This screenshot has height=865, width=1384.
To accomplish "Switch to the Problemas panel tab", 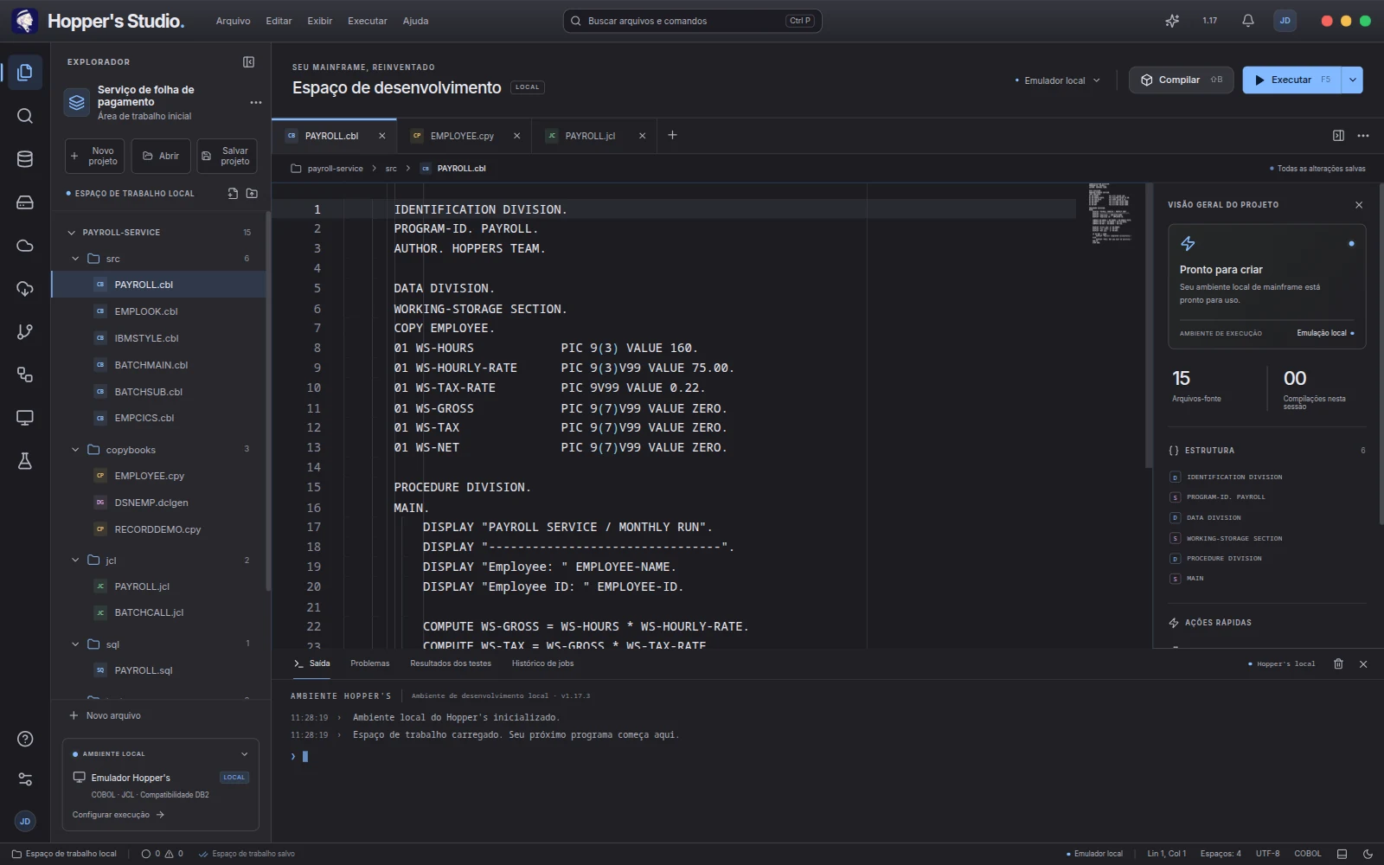I will click(369, 663).
